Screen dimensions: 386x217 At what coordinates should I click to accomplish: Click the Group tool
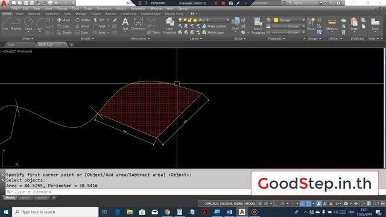[311, 24]
